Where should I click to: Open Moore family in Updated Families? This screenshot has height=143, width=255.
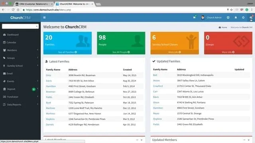point(156,81)
